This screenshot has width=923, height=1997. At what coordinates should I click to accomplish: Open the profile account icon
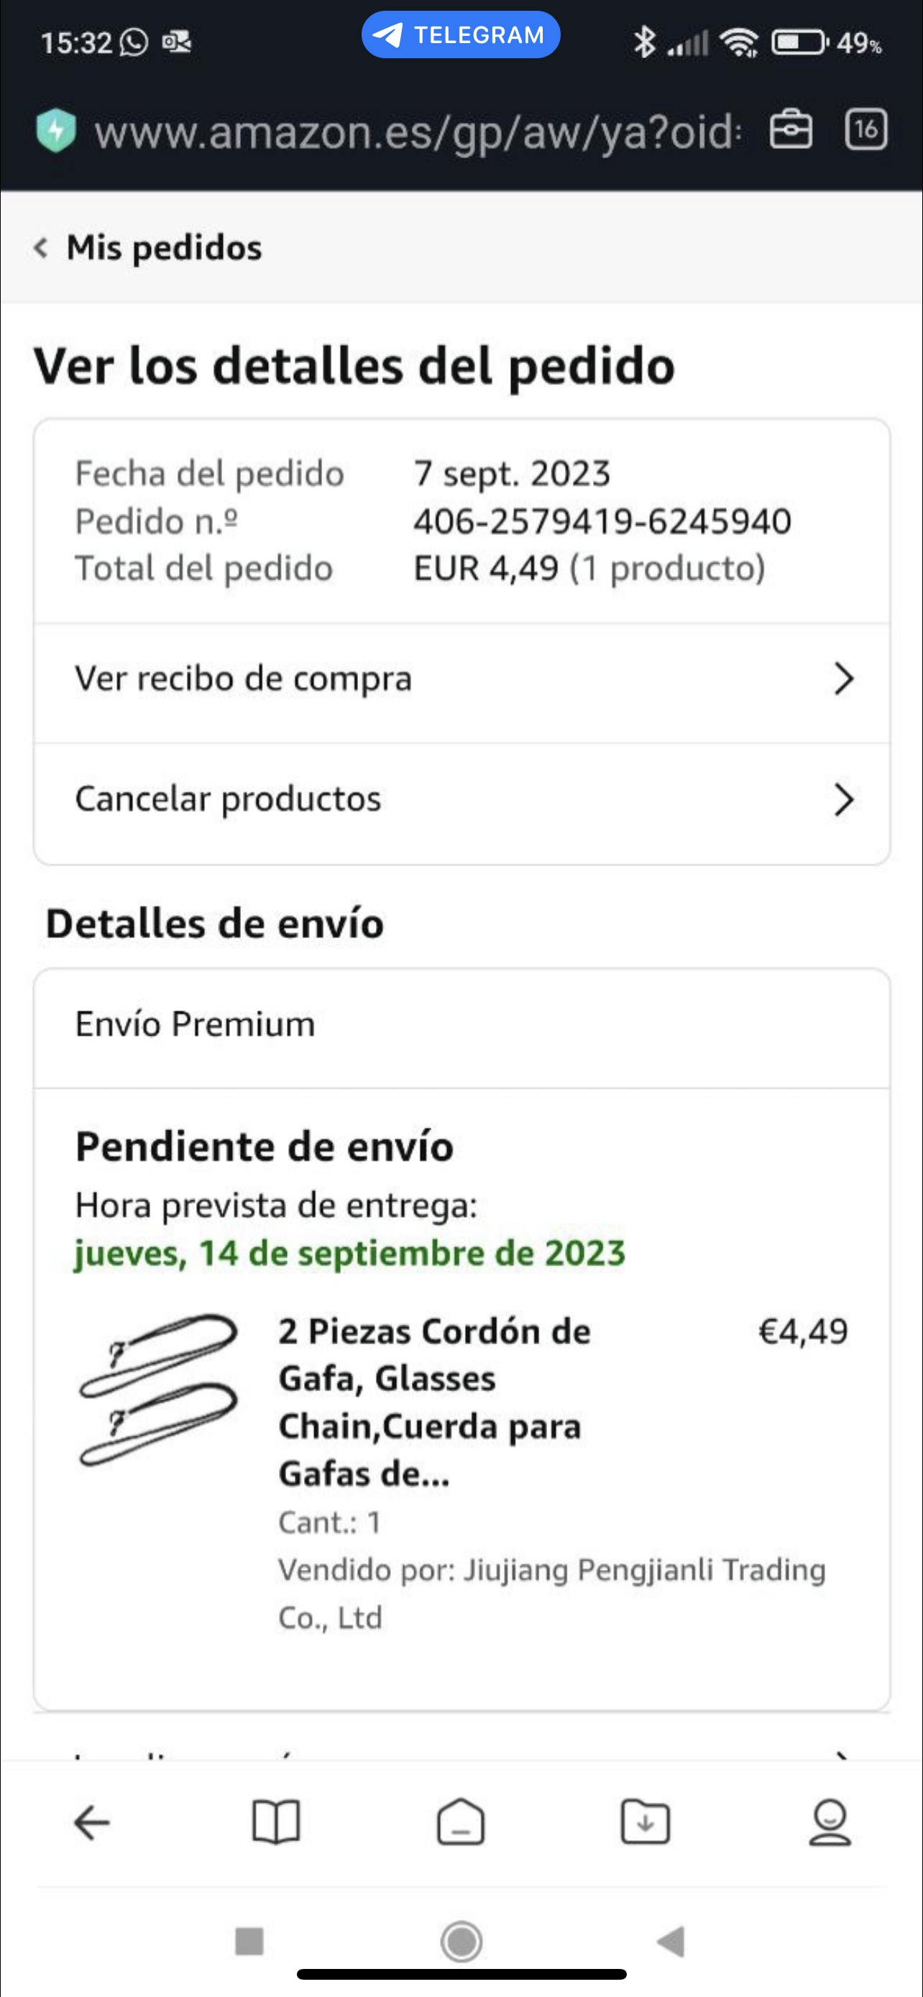830,1822
